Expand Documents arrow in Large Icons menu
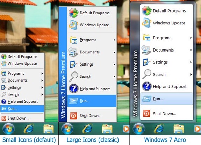Screen dimensions: 201x145 pos(114,52)
